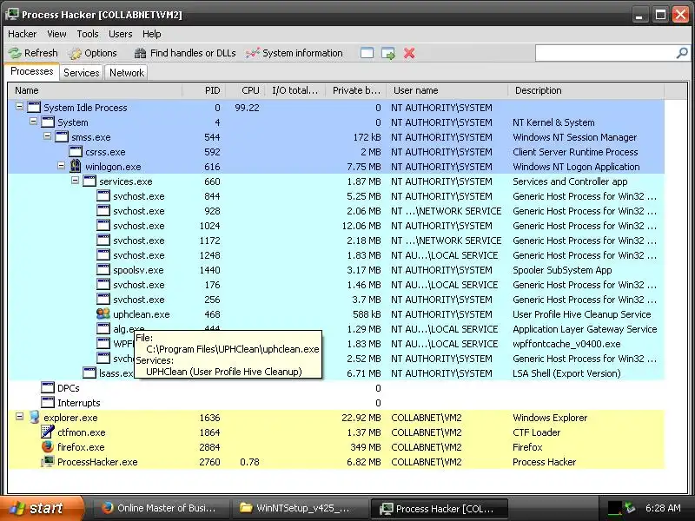
Task: Click the Windows start button
Action: [x=43, y=508]
